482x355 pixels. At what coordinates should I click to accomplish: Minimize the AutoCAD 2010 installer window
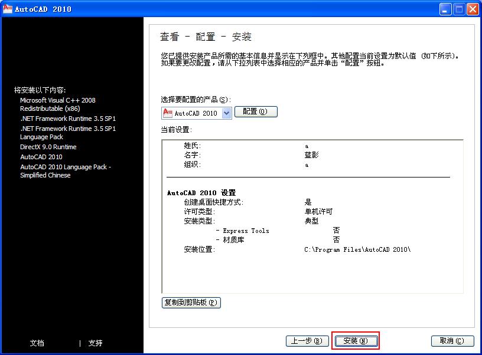(x=445, y=9)
